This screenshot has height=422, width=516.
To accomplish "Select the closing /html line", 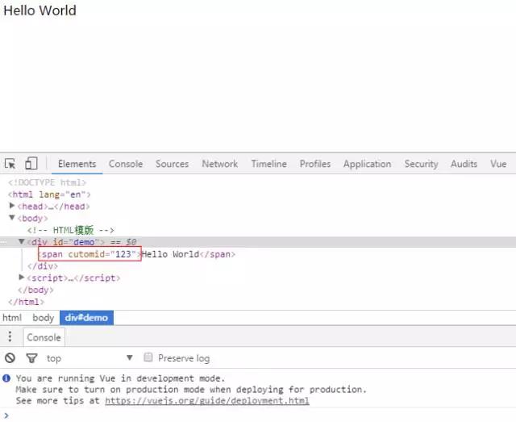I will click(26, 302).
